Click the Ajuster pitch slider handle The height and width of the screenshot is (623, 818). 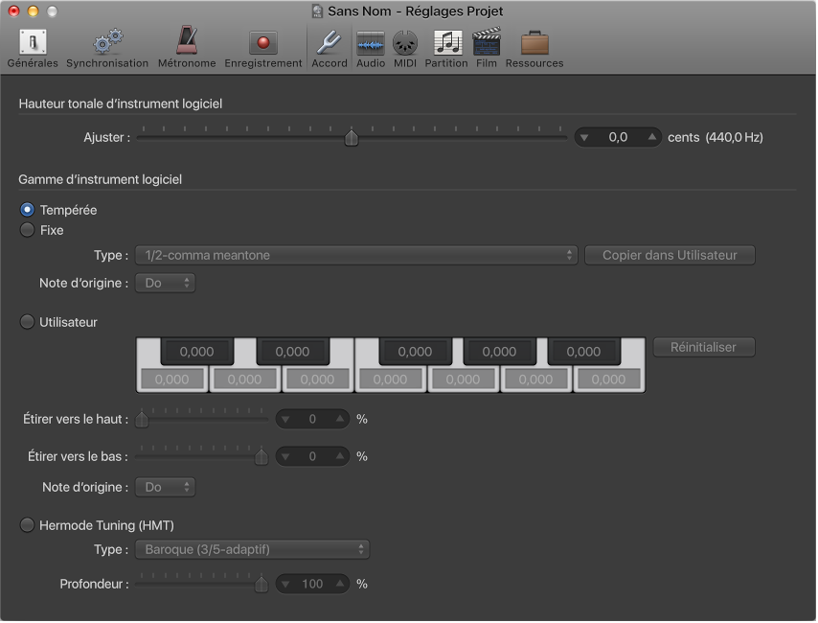[x=352, y=138]
